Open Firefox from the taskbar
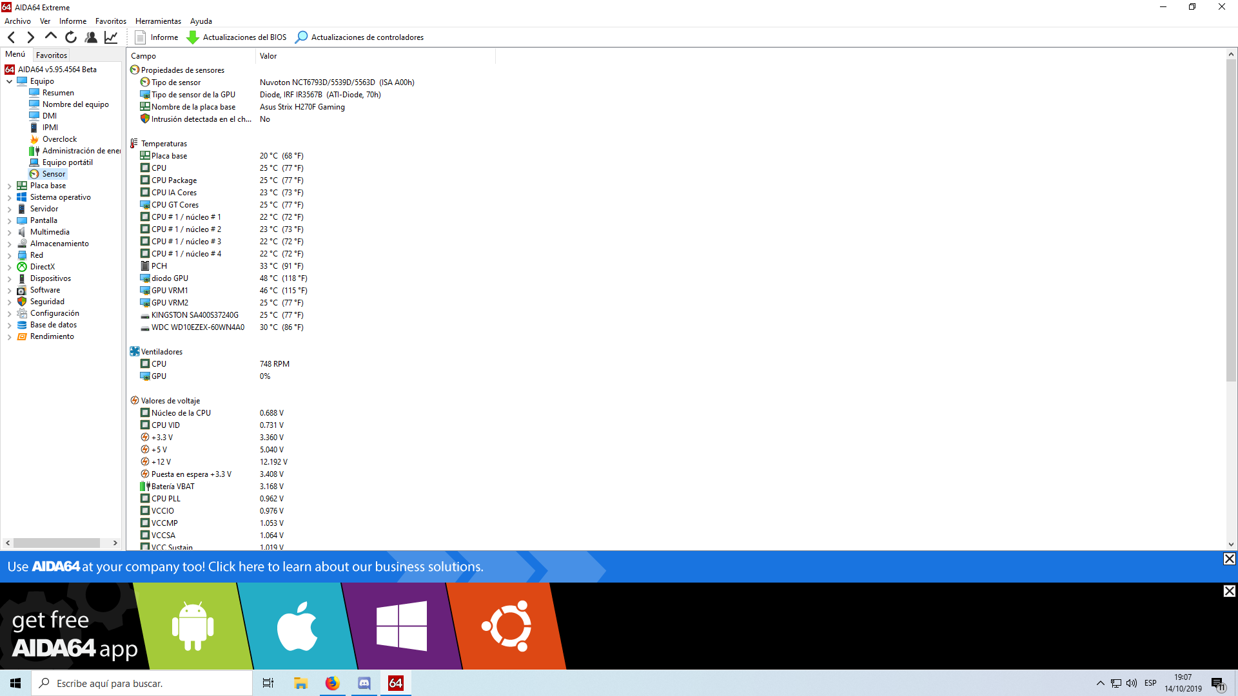1238x696 pixels. [x=332, y=683]
